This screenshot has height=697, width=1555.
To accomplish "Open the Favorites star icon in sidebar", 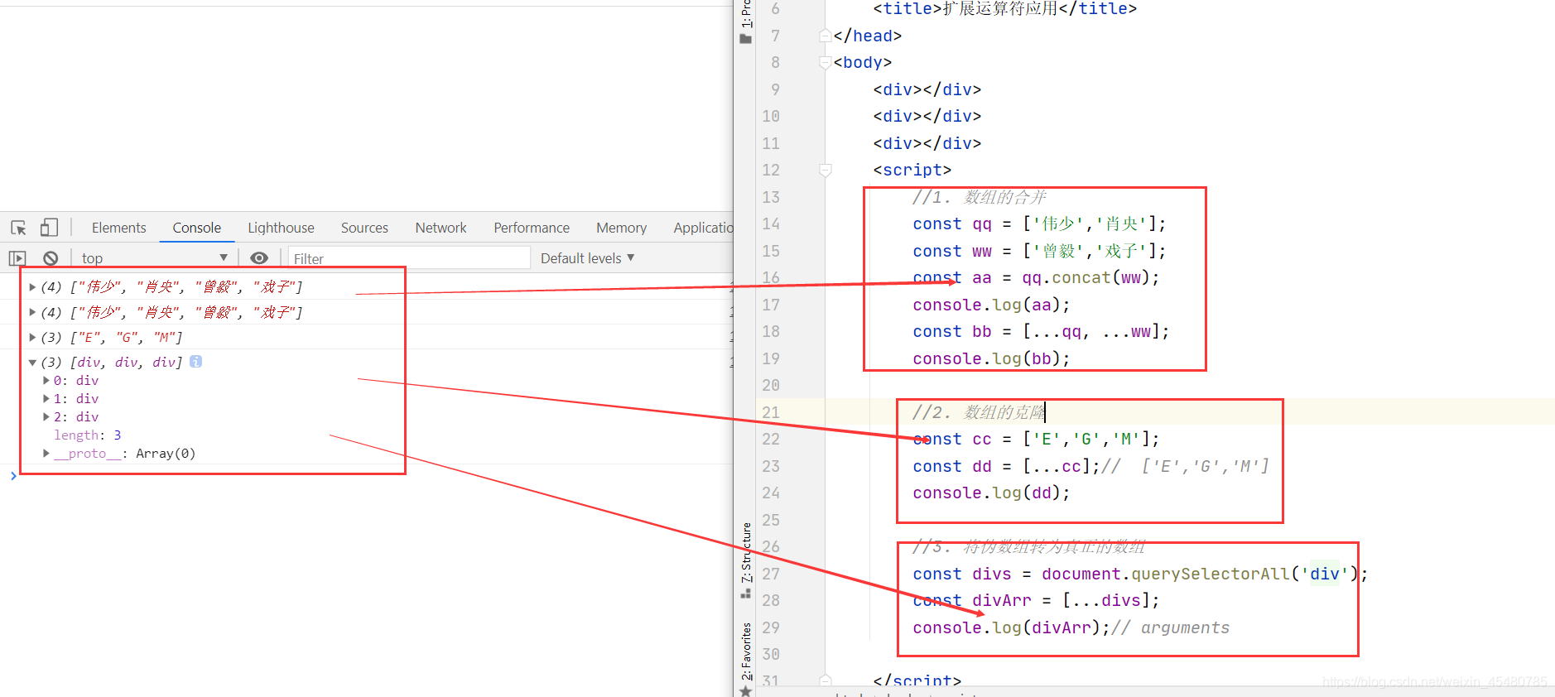I will click(x=745, y=691).
